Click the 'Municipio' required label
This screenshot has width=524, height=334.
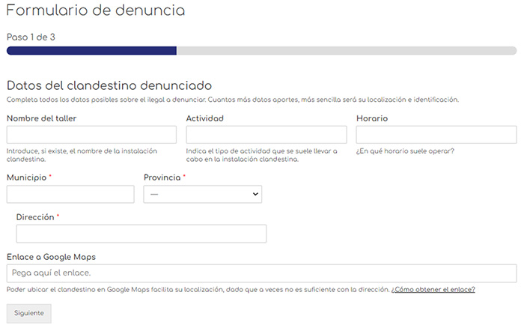[x=27, y=177]
